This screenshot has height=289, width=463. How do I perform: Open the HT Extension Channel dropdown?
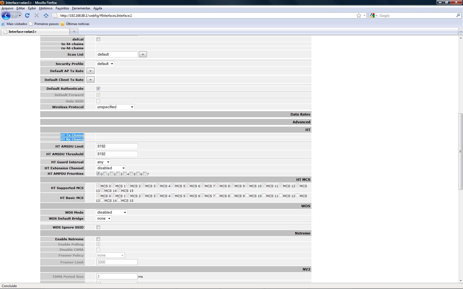(111, 168)
